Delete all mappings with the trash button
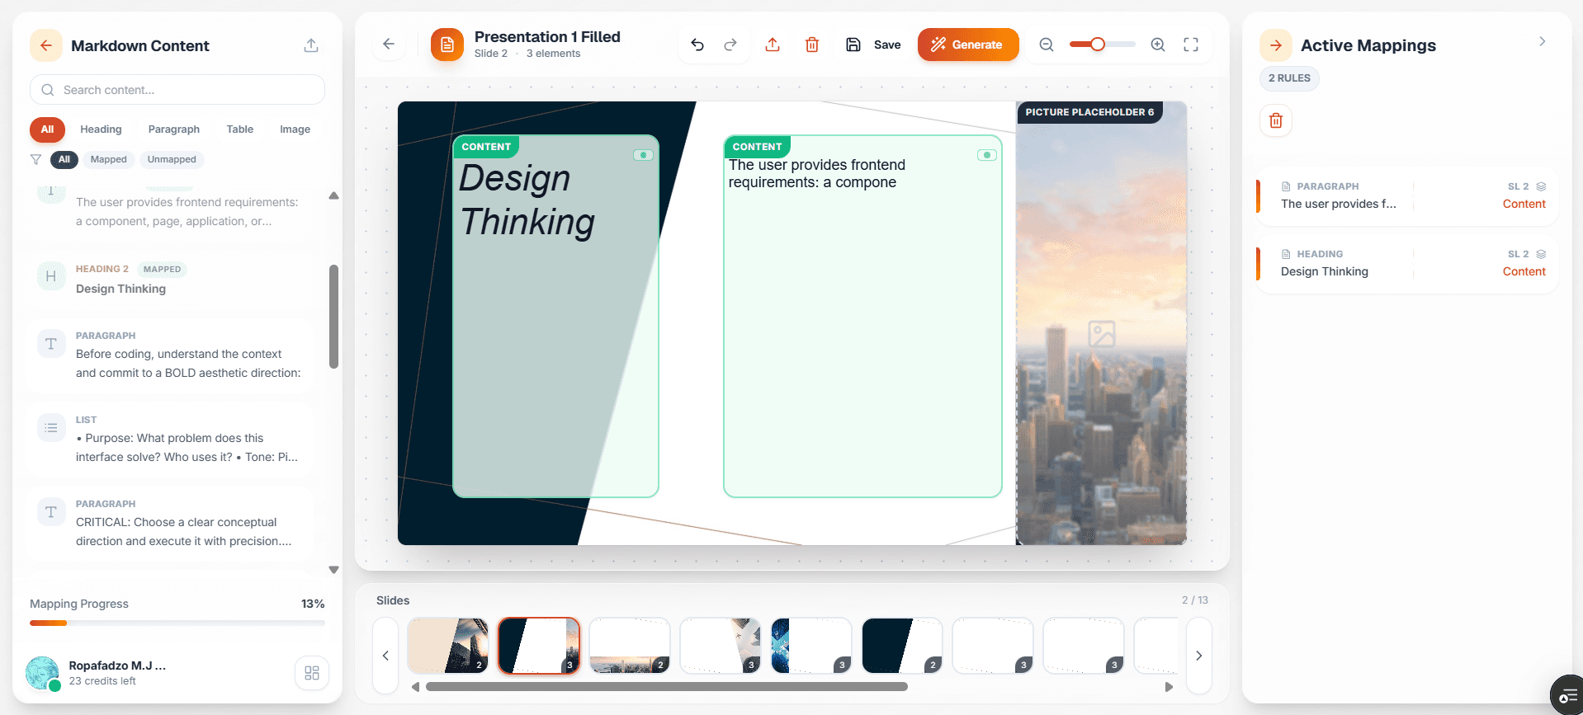Image resolution: width=1583 pixels, height=715 pixels. (1276, 120)
